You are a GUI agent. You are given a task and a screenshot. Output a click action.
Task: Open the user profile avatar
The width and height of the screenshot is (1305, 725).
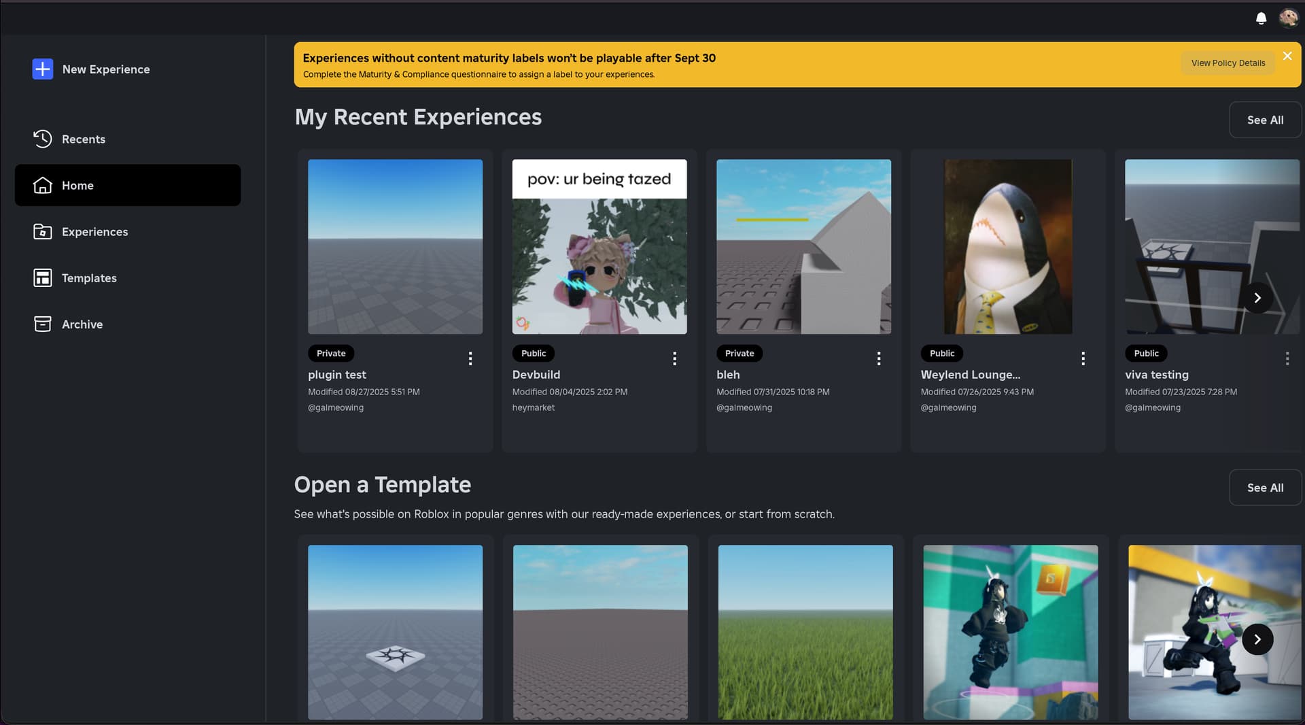tap(1288, 18)
